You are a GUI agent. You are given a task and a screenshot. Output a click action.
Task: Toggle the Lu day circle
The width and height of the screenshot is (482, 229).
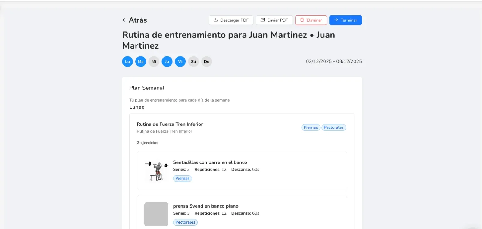tap(127, 61)
